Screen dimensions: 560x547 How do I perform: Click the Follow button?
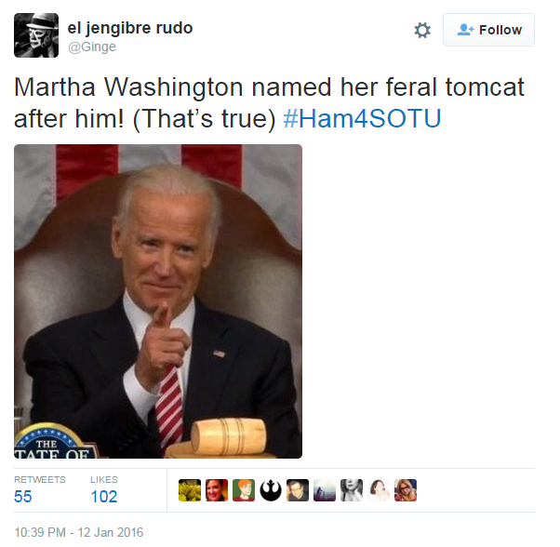(488, 30)
